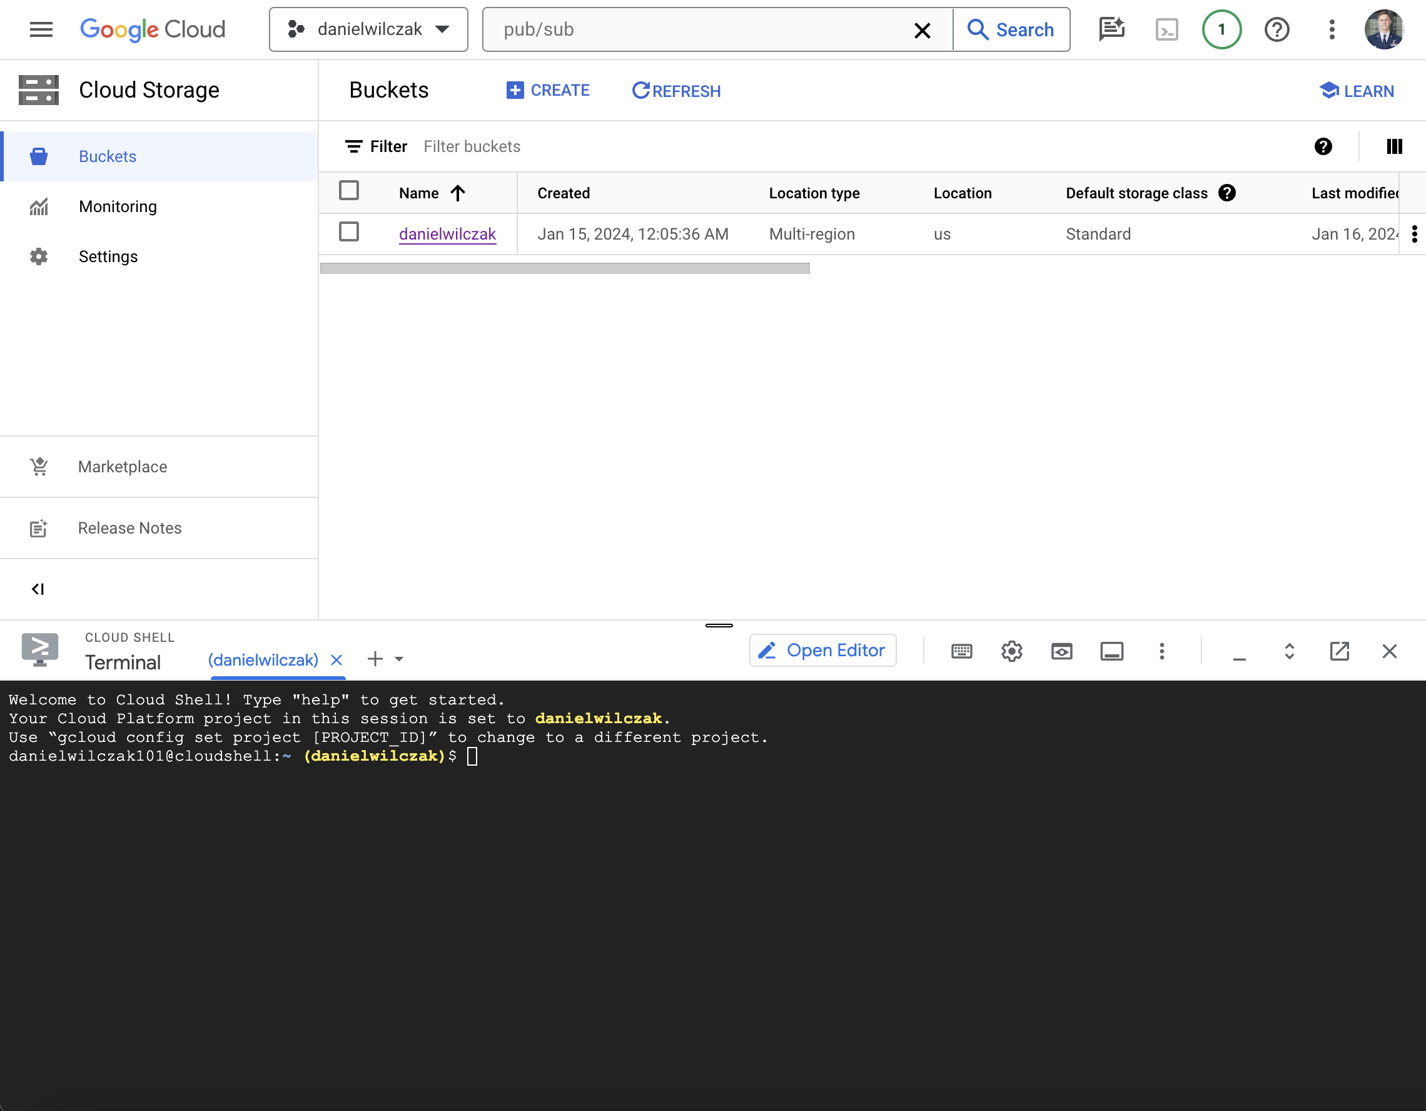1426x1111 pixels.
Task: Open the danielwilczak bucket link
Action: [447, 234]
